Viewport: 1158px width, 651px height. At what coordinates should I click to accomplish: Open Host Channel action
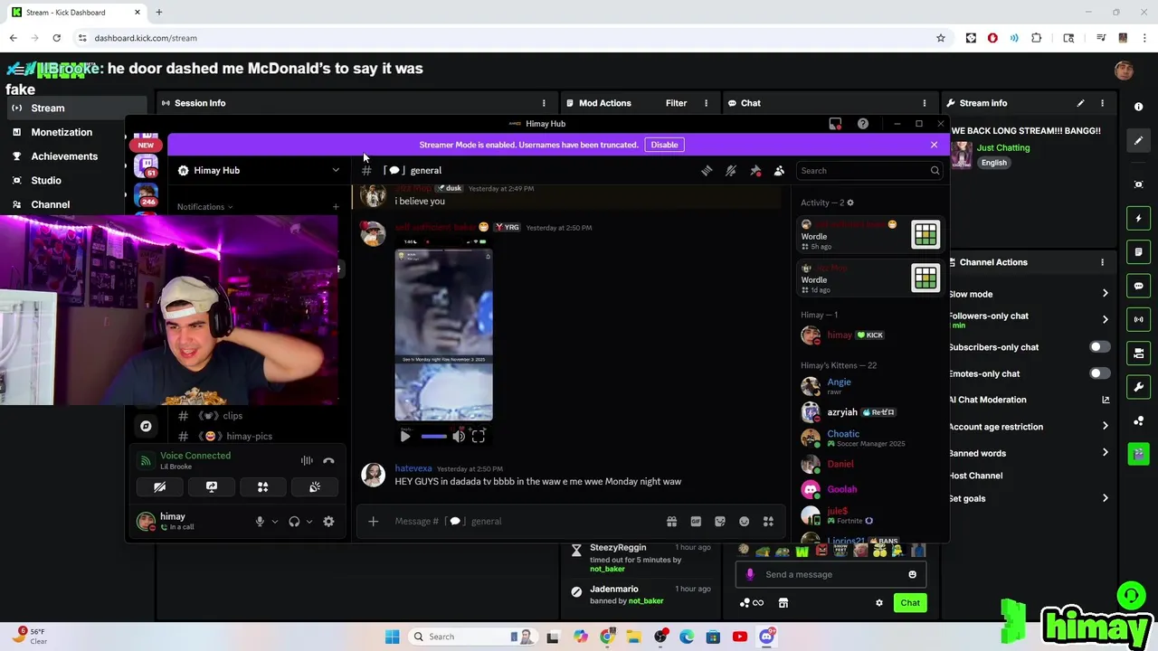(x=975, y=476)
